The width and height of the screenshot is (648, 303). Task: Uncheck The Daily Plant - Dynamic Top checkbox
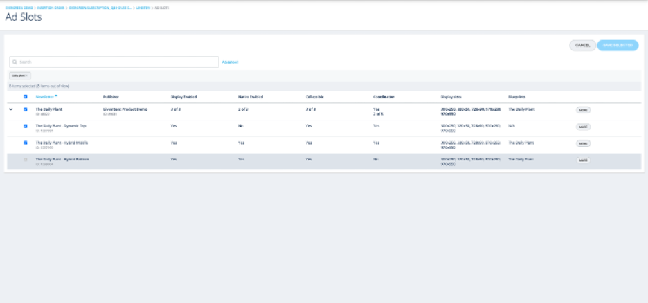[26, 127]
